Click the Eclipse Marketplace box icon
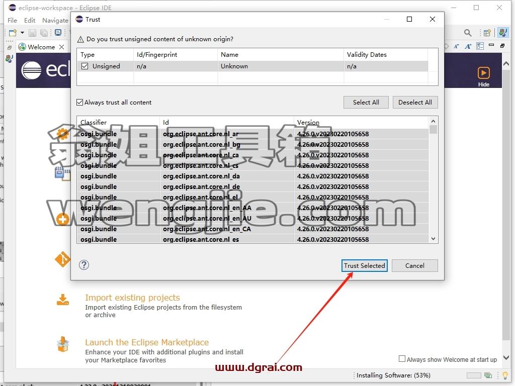This screenshot has width=515, height=386. (63, 344)
